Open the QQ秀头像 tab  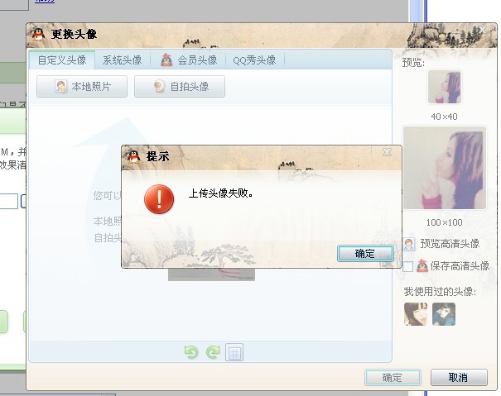254,60
